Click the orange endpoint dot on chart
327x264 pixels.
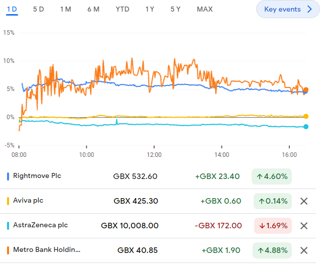pyautogui.click(x=306, y=90)
